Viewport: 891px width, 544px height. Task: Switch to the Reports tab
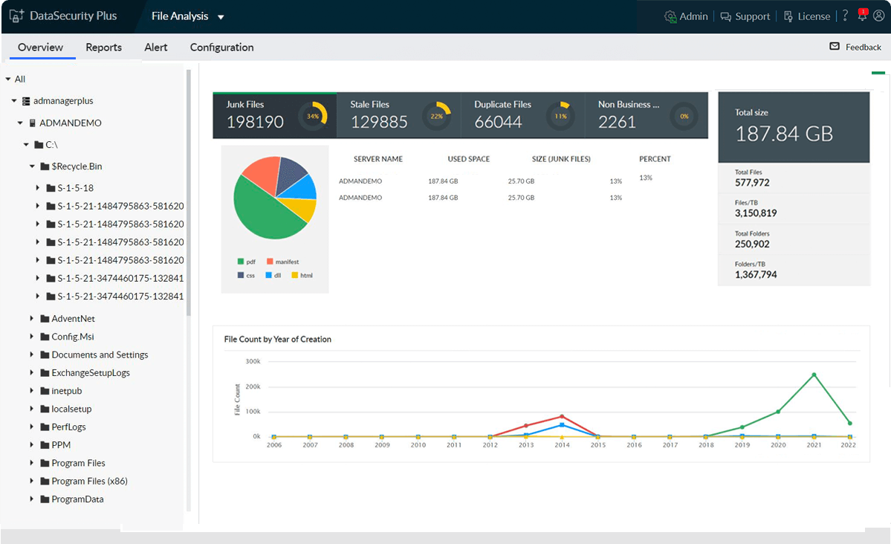103,47
